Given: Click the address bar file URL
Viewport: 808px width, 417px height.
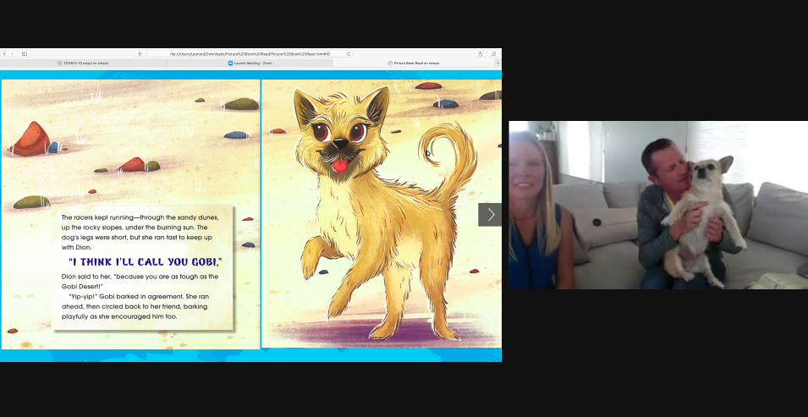Looking at the screenshot, I should pos(250,53).
